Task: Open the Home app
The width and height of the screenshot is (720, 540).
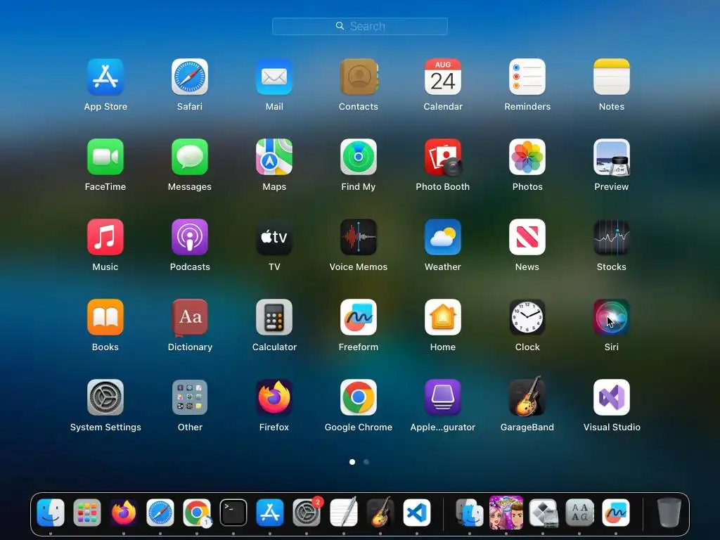Action: 443,317
